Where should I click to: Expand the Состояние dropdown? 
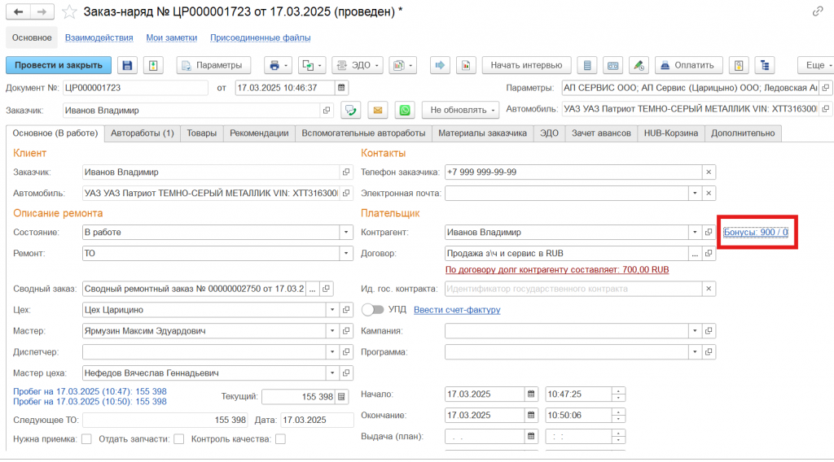347,233
